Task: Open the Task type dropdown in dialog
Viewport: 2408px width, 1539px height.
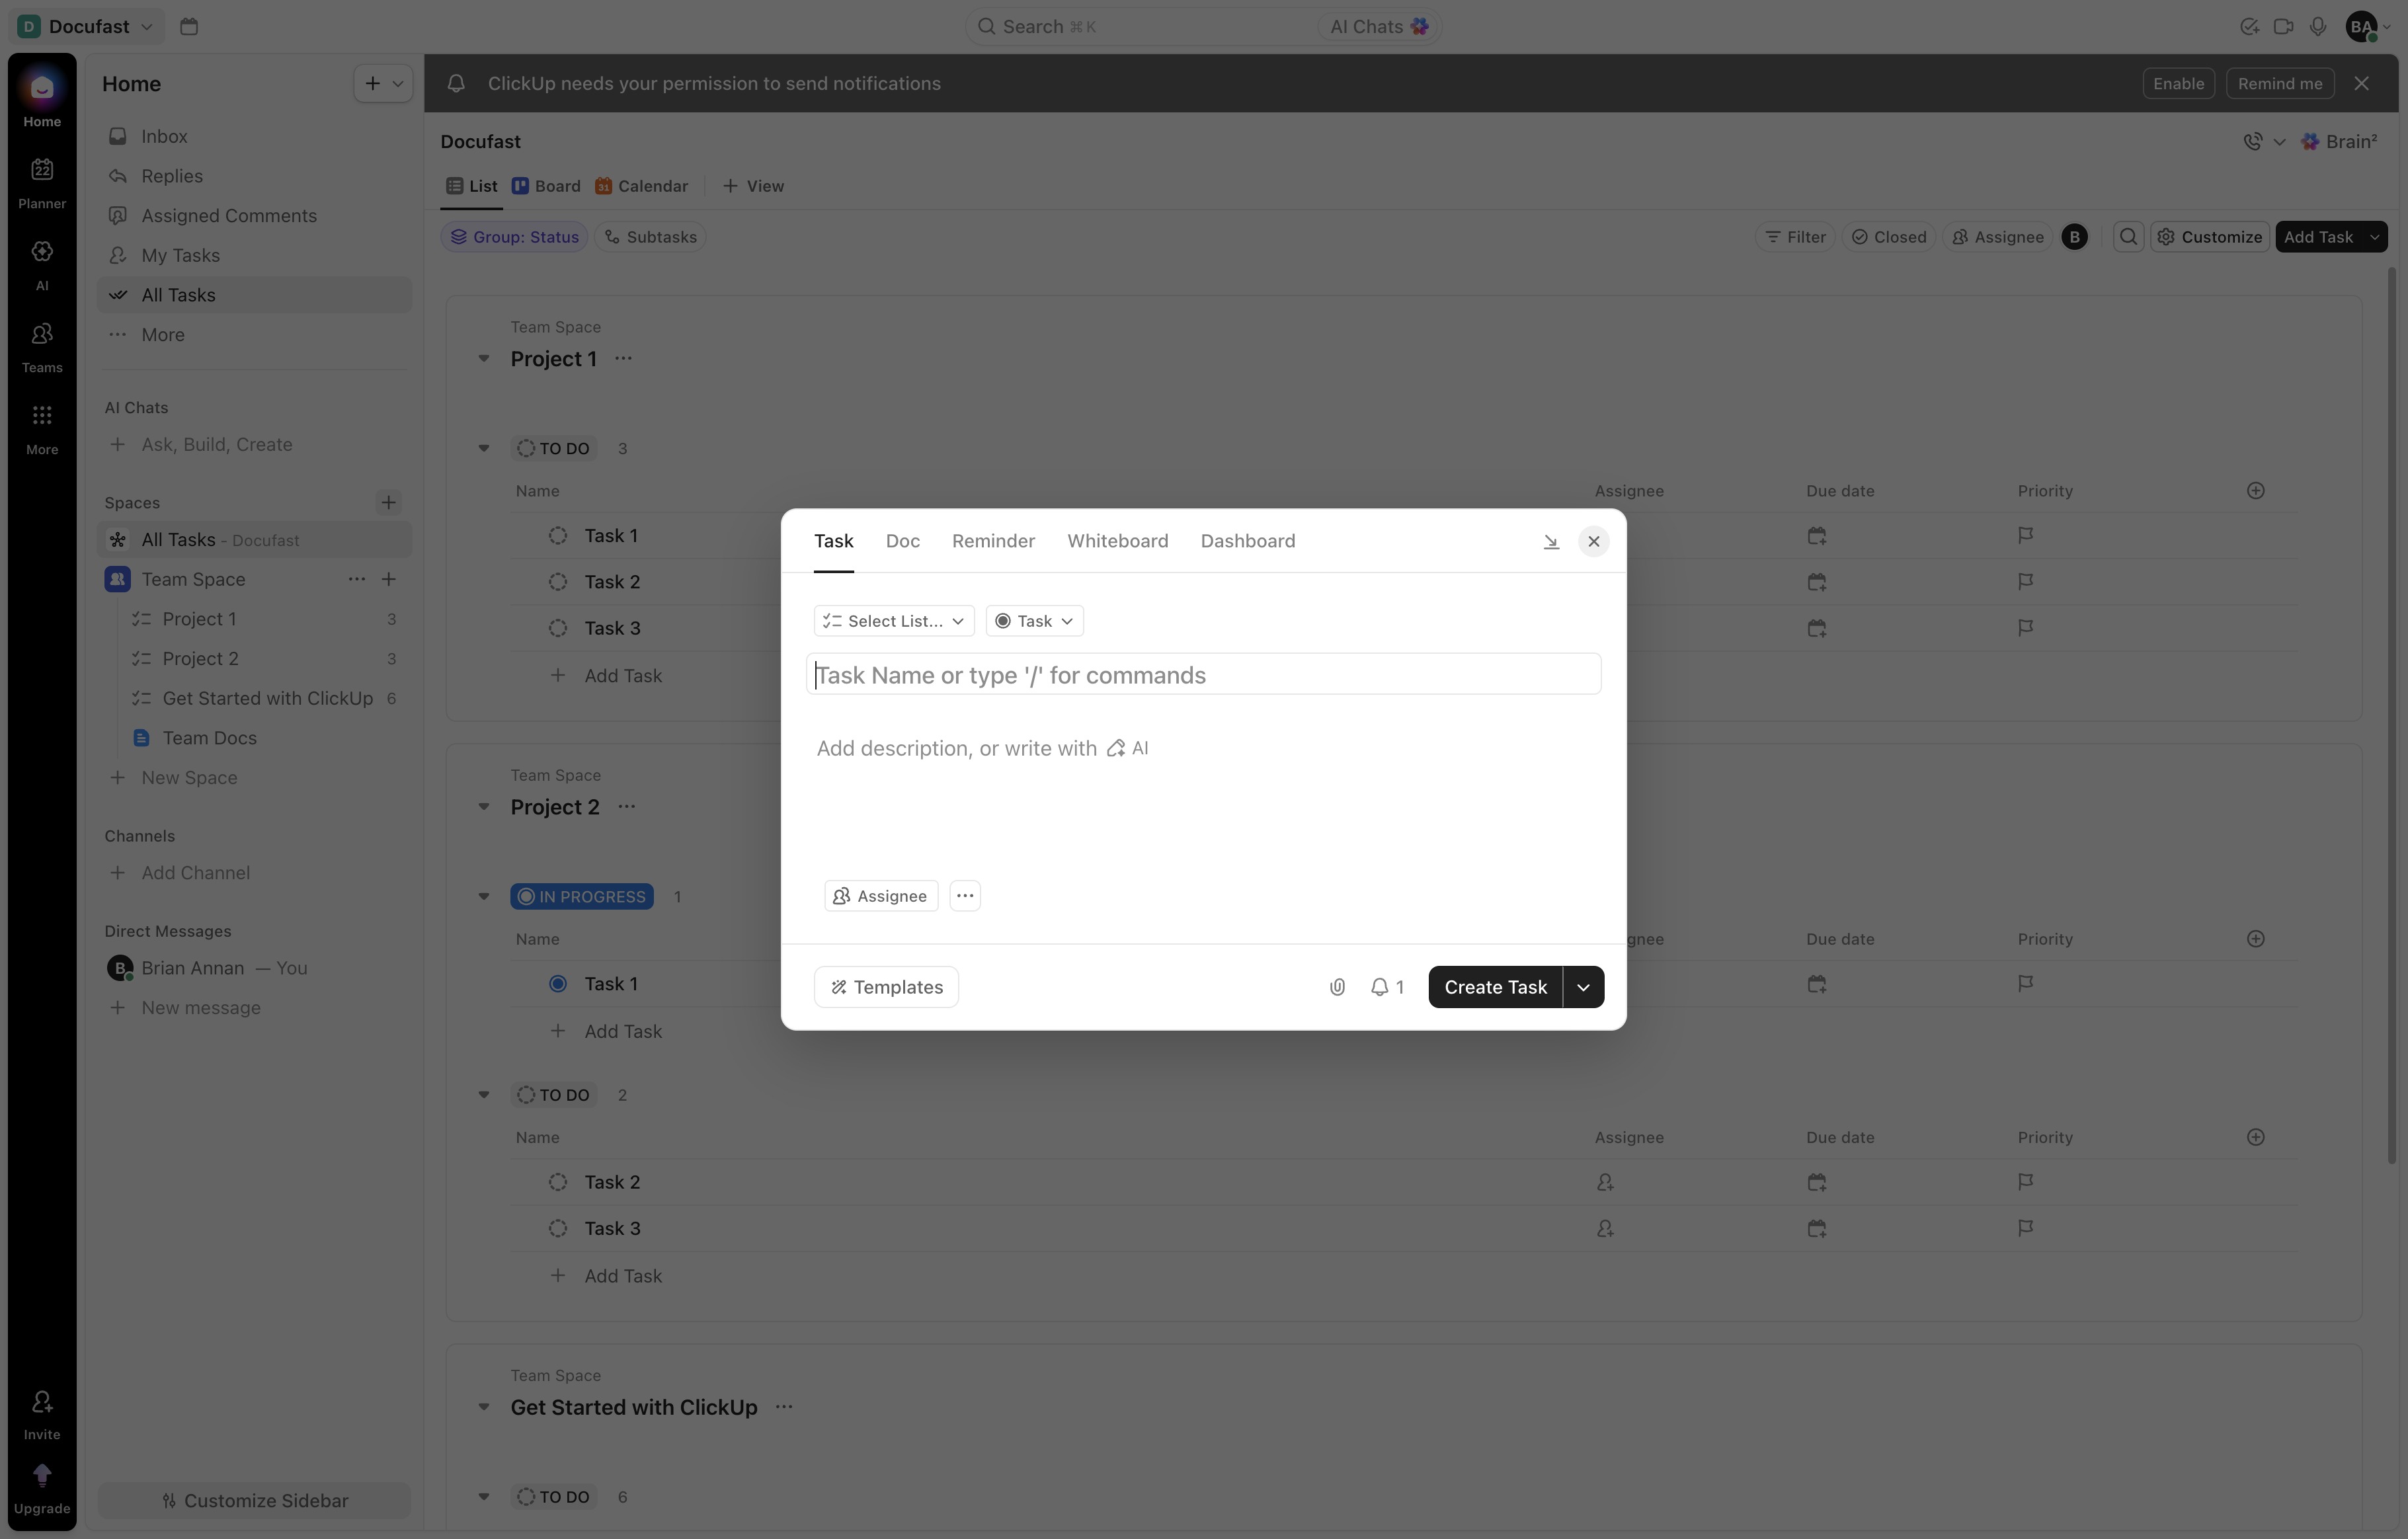Action: click(x=1034, y=621)
